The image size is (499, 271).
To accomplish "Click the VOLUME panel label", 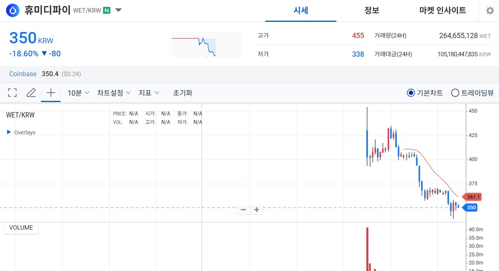I will tap(21, 228).
